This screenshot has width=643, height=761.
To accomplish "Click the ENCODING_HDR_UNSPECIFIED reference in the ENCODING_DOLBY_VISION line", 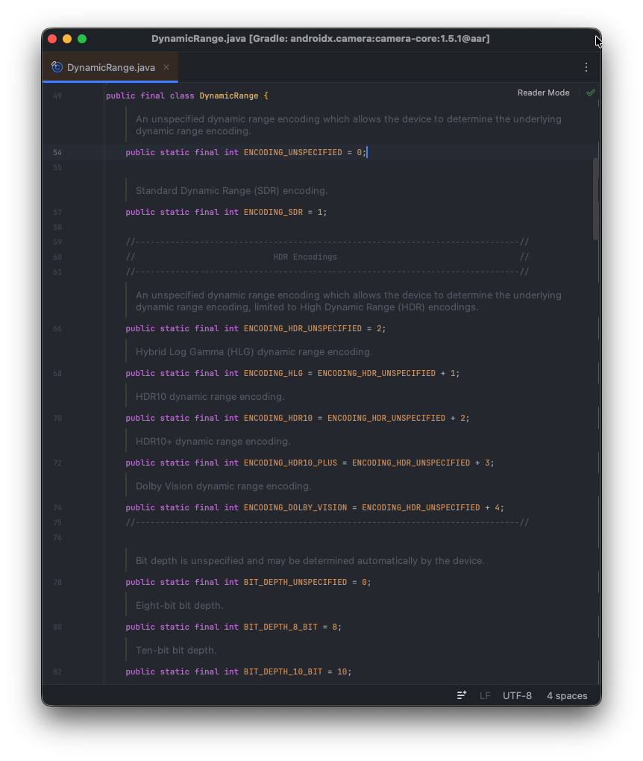I will coord(421,507).
